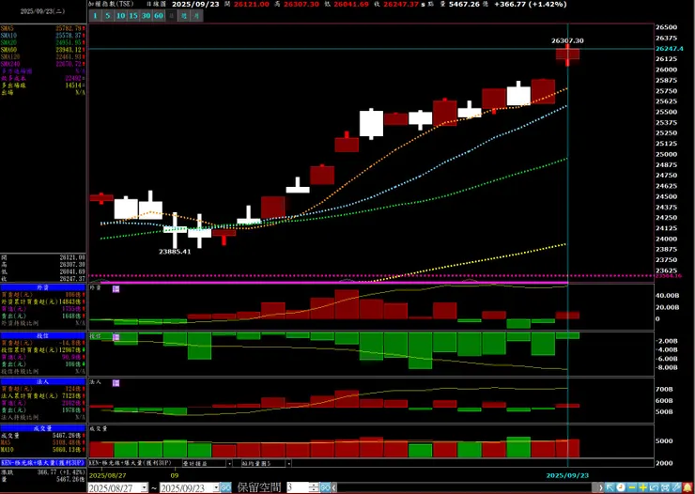
Task: Select the 30-minute timeframe button
Action: (x=147, y=16)
